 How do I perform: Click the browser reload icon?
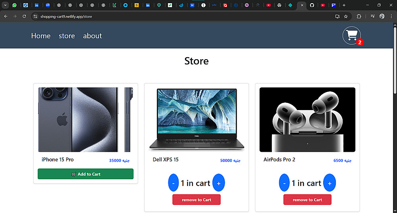coord(24,16)
